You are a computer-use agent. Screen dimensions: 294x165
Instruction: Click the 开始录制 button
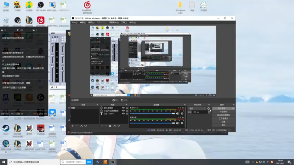click(x=223, y=112)
